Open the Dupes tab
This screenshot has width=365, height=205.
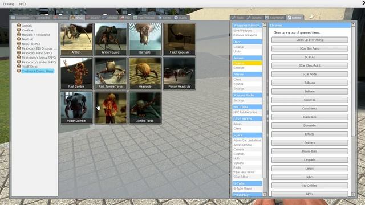(181, 18)
